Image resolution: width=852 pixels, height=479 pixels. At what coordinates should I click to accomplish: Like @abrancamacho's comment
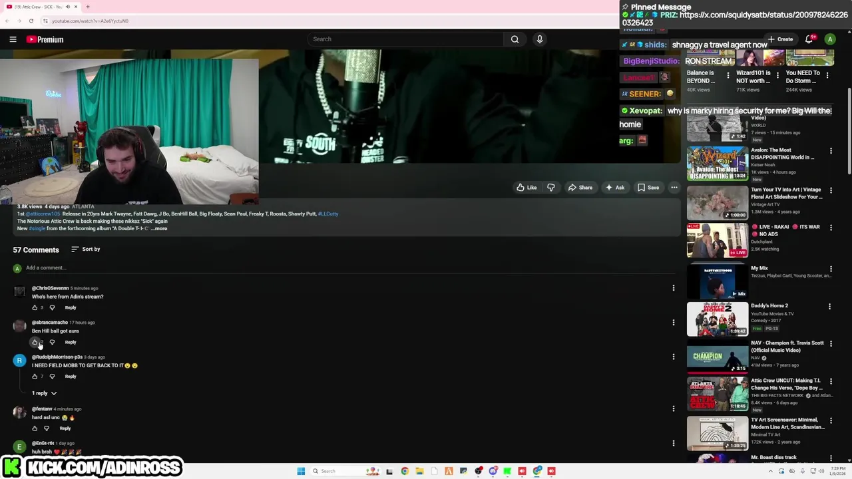35,342
